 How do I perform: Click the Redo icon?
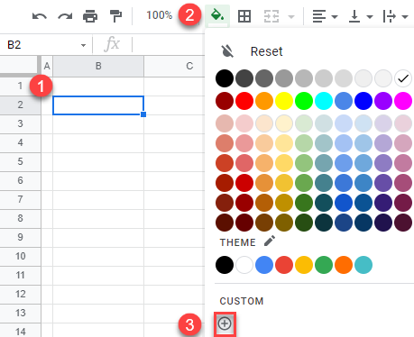click(65, 16)
